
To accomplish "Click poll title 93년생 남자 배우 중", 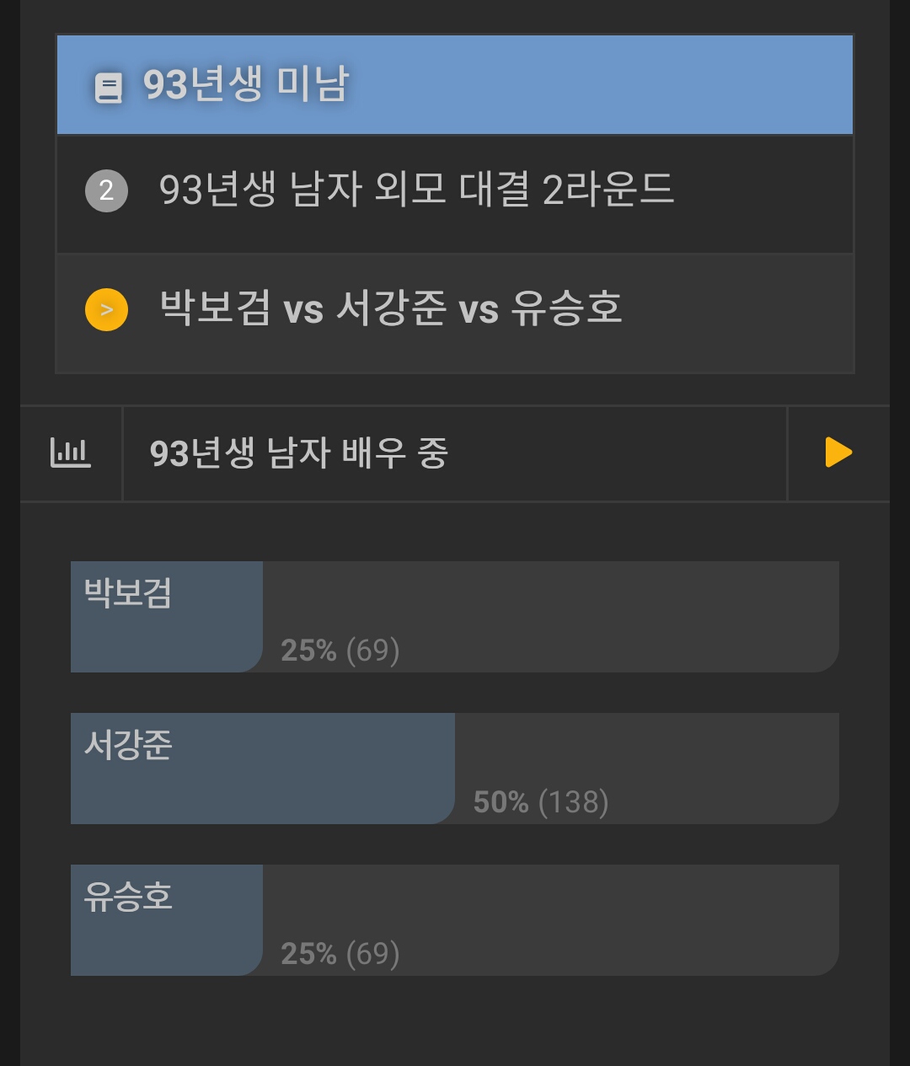I will pos(299,453).
